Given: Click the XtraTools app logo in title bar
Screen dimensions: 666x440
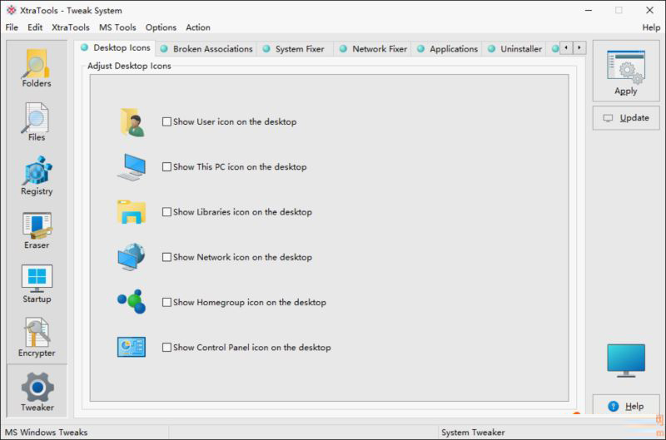Looking at the screenshot, I should [11, 10].
